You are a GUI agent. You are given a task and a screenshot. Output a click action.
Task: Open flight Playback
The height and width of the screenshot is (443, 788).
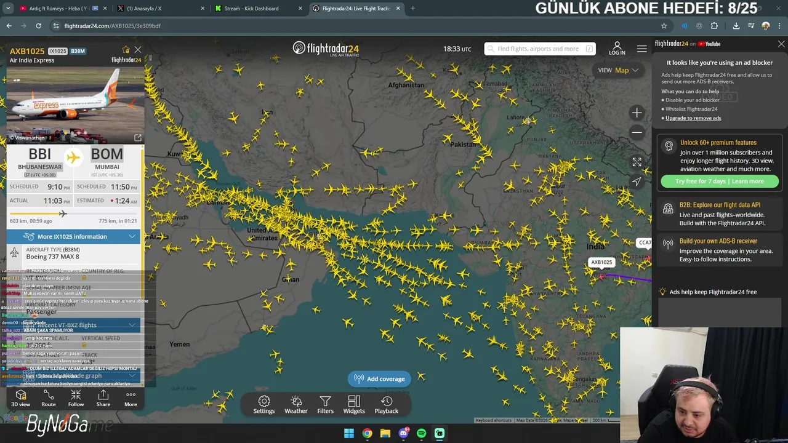387,405
